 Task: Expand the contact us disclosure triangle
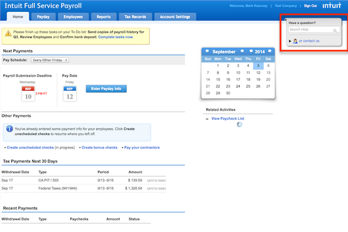pos(290,41)
